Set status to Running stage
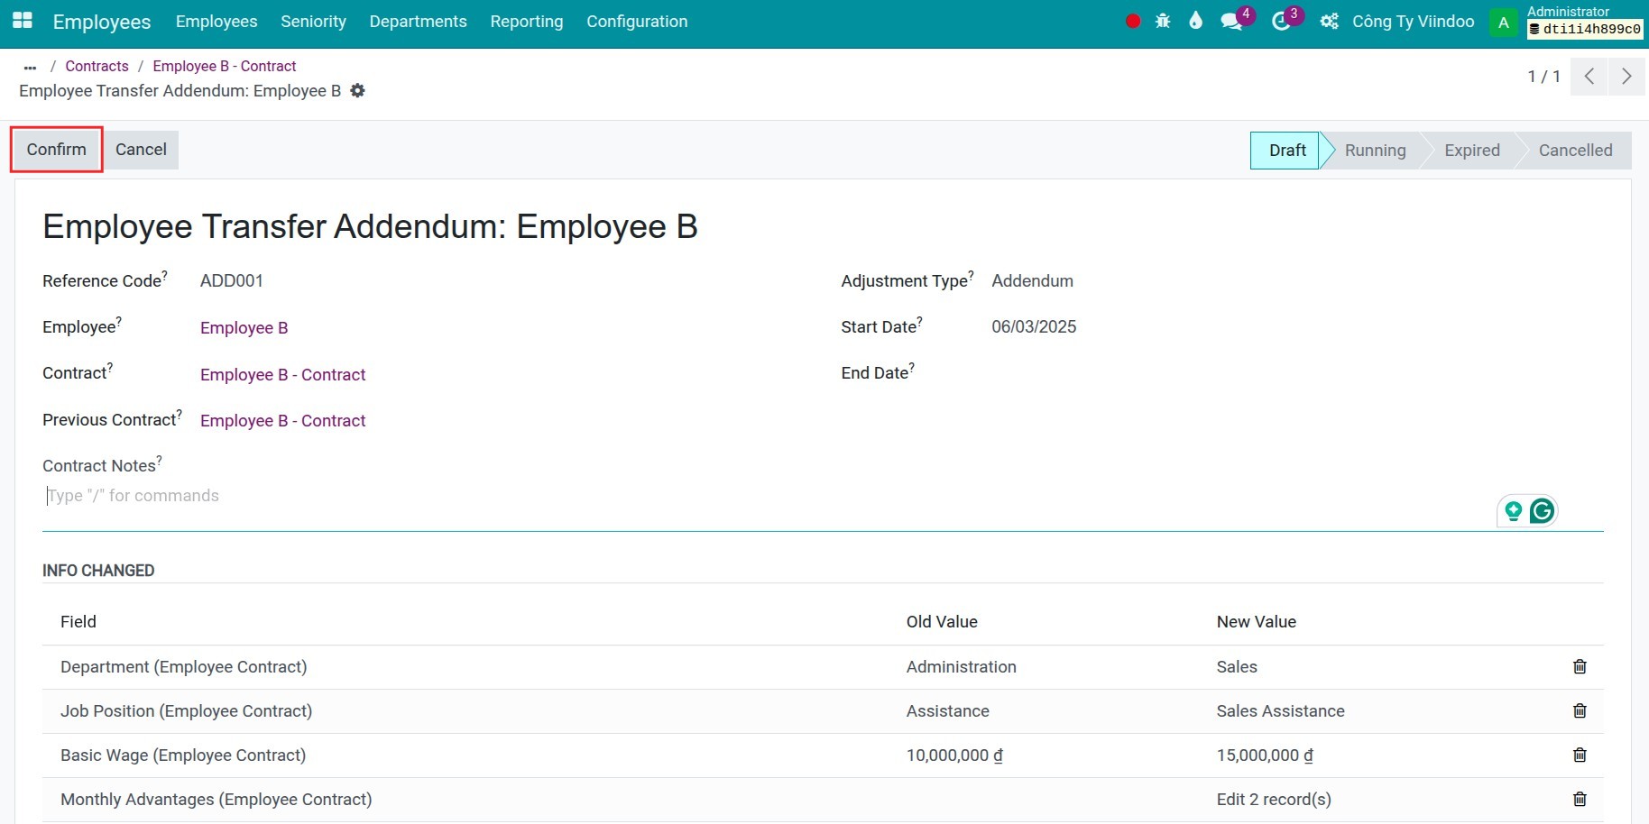 (x=1375, y=151)
